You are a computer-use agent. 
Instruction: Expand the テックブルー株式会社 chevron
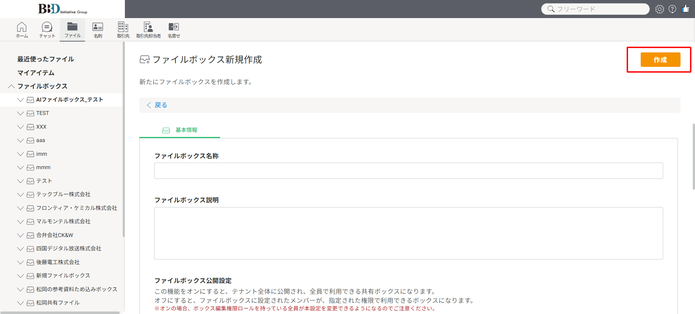(x=20, y=194)
